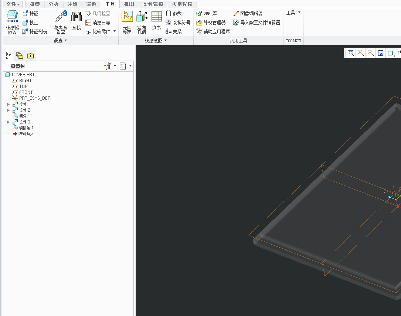Open the 特征列表 feature list
Image resolution: width=401 pixels, height=316 pixels.
pyautogui.click(x=34, y=31)
